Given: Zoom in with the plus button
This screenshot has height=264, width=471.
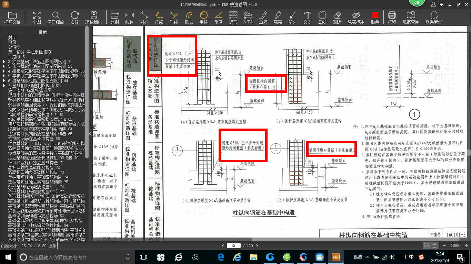Looking at the screenshot, I should tap(465, 245).
